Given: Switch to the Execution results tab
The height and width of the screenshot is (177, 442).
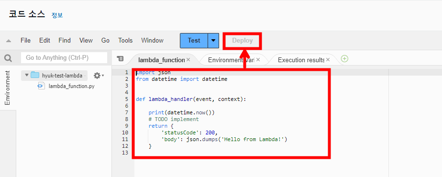Looking at the screenshot, I should [301, 60].
